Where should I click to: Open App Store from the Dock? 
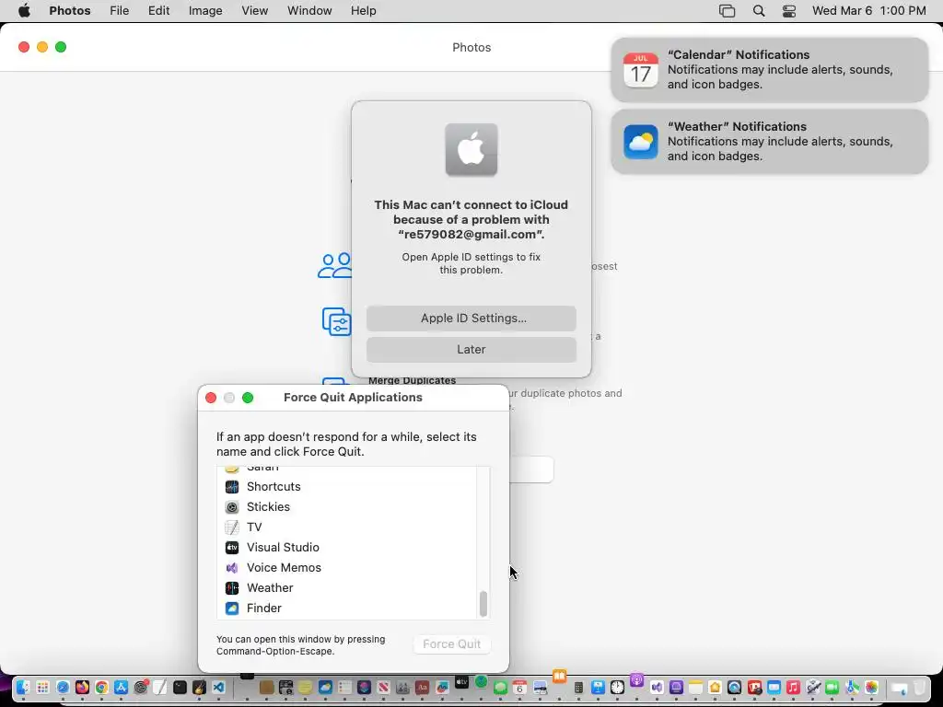click(x=121, y=687)
